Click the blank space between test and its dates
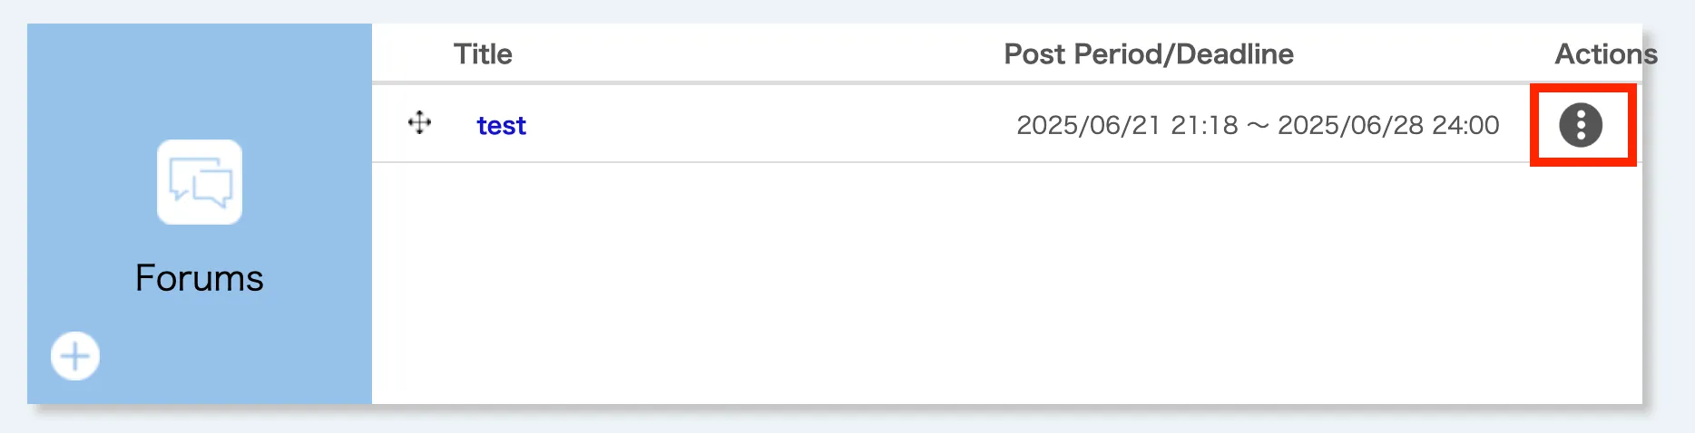This screenshot has width=1695, height=433. click(x=771, y=125)
